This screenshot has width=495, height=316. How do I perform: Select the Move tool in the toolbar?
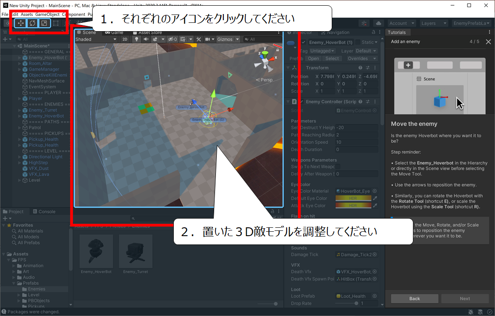(x=21, y=23)
